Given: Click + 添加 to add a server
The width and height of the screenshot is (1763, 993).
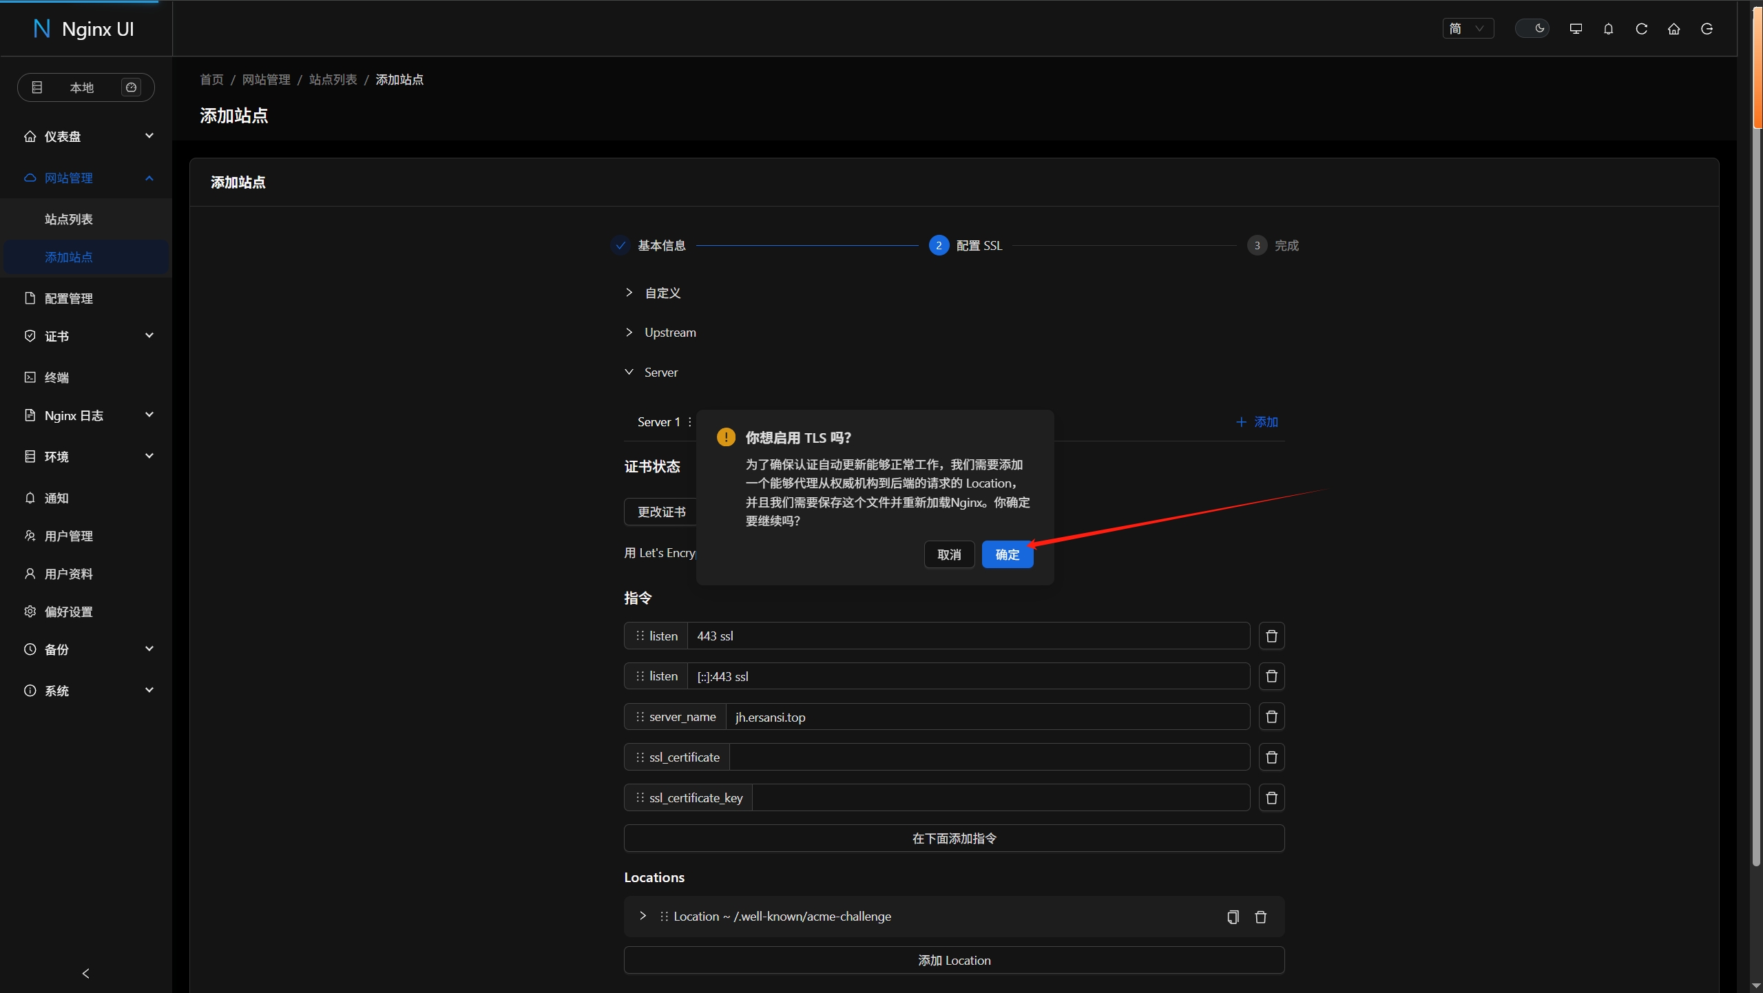Looking at the screenshot, I should [1257, 422].
